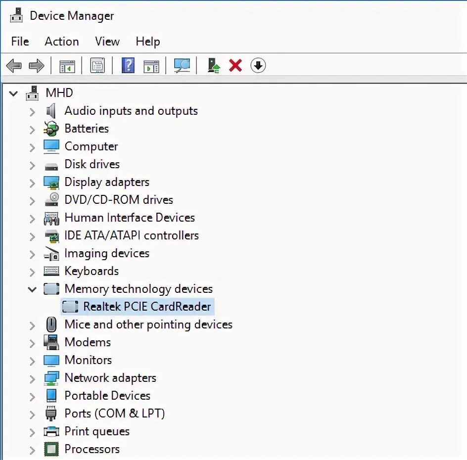Expand the Portable Devices chevron
Viewport: 467px width, 460px height.
point(33,397)
